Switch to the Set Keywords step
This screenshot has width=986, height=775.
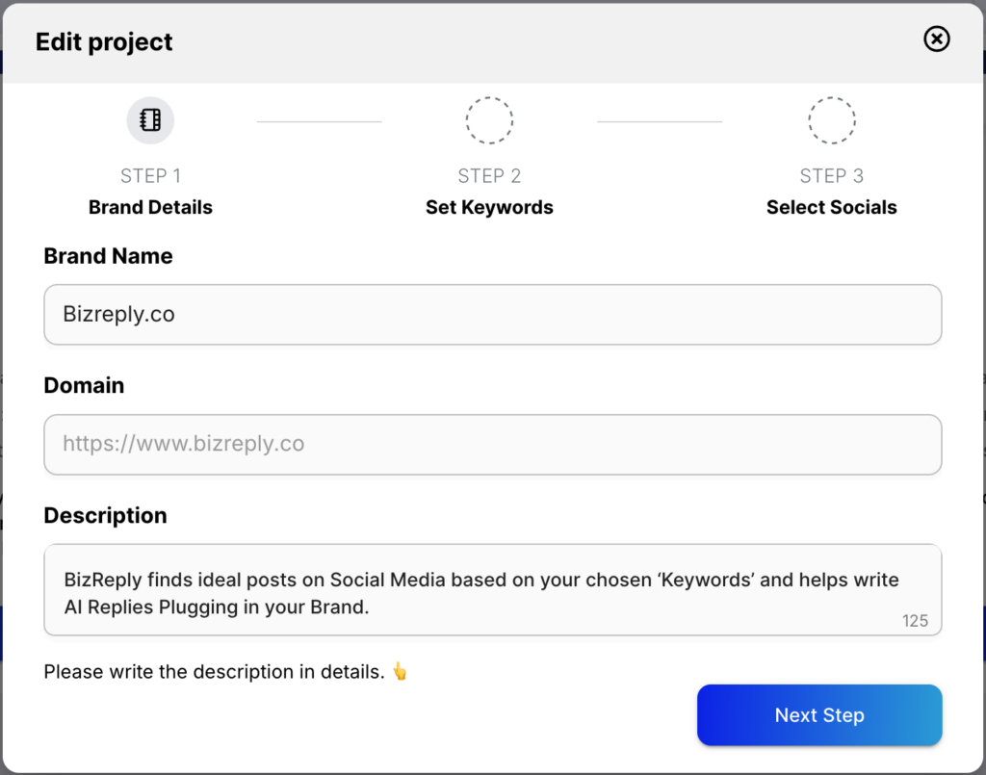(x=489, y=207)
